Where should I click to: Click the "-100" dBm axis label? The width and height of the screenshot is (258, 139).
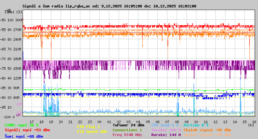(x=7, y=117)
